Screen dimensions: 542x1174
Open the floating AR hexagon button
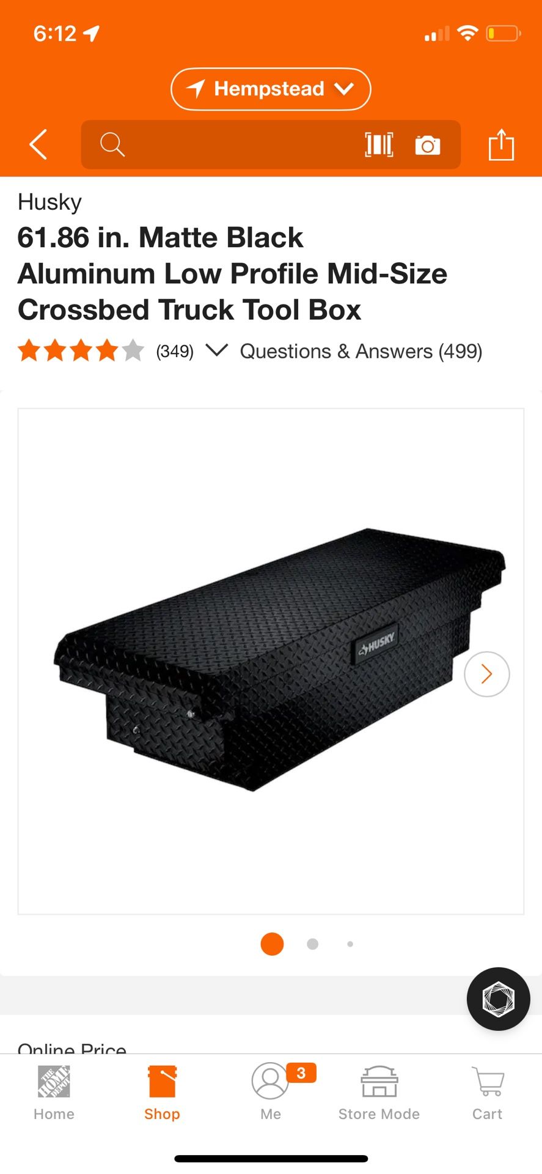coord(498,999)
